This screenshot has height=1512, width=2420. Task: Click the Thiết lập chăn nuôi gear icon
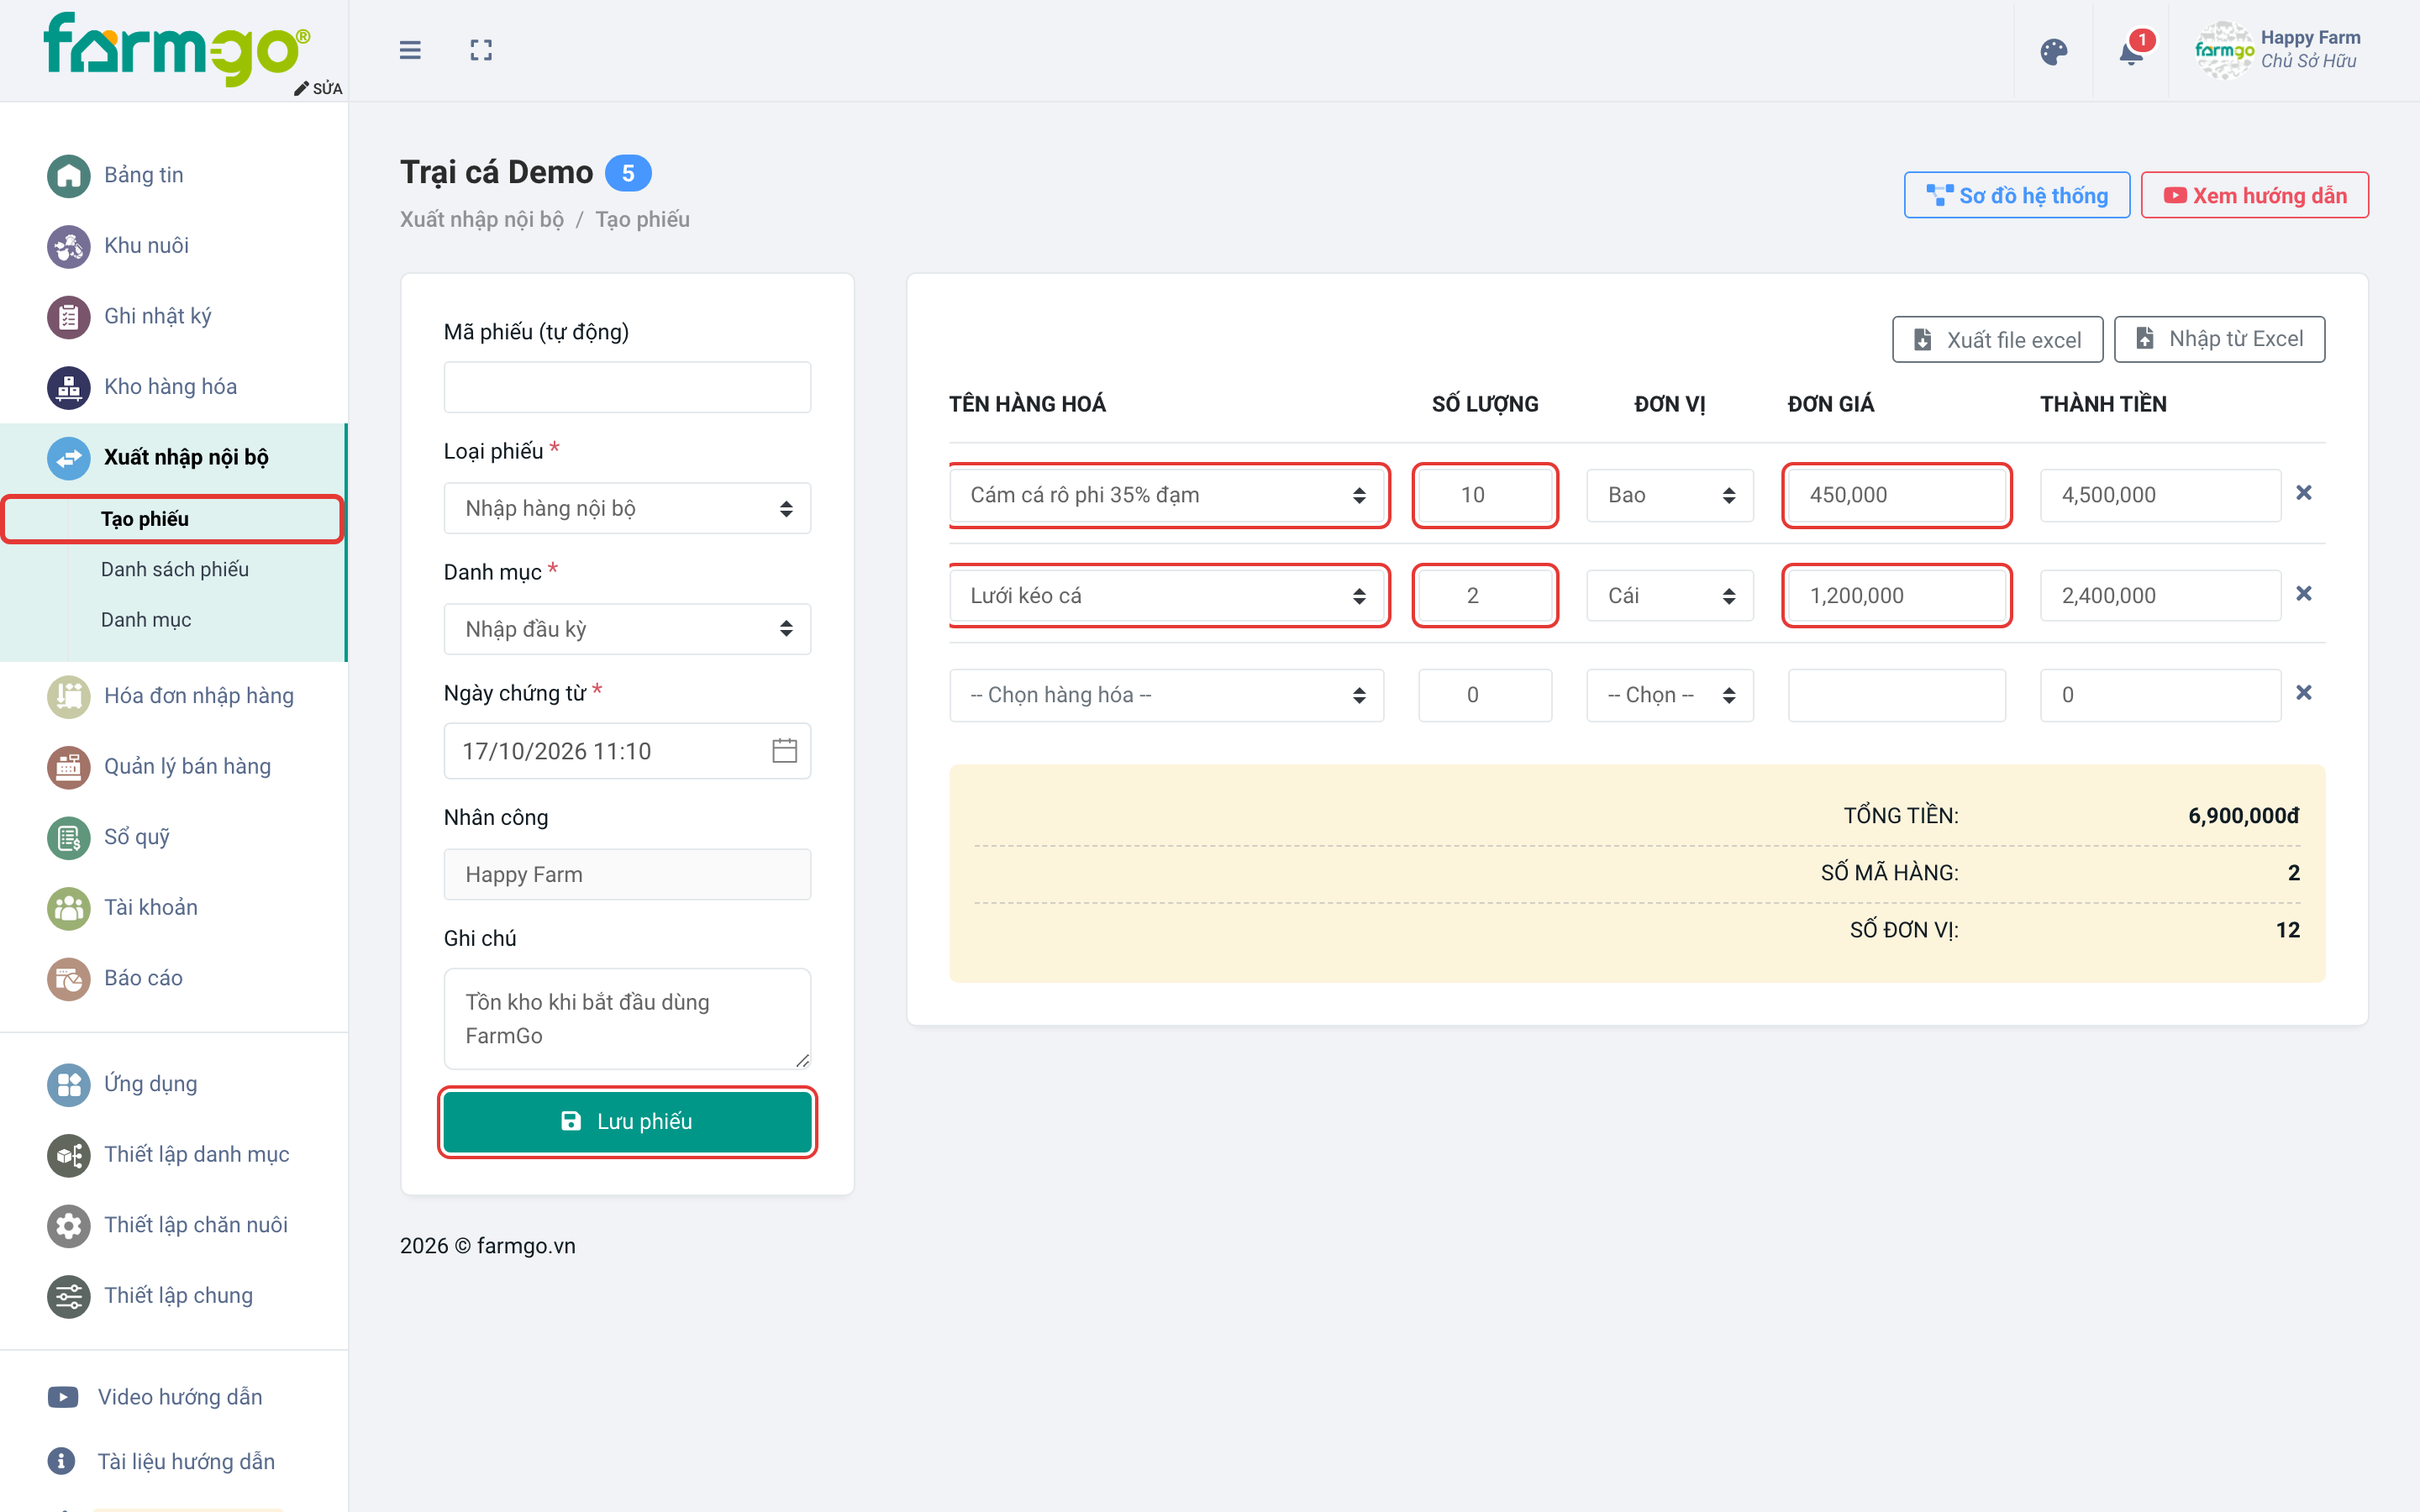pos(69,1226)
